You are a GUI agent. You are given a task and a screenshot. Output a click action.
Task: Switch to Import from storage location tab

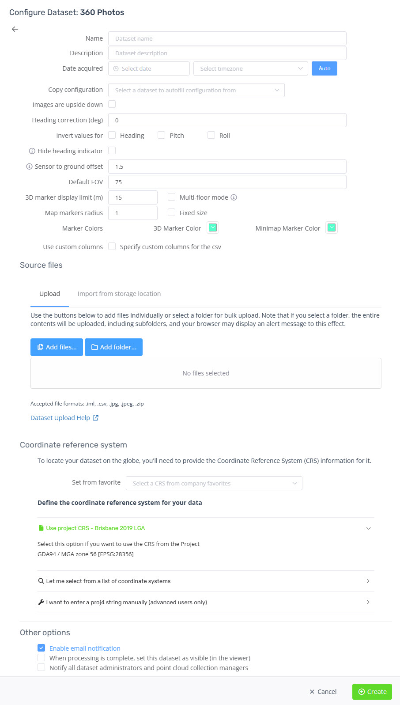click(119, 294)
